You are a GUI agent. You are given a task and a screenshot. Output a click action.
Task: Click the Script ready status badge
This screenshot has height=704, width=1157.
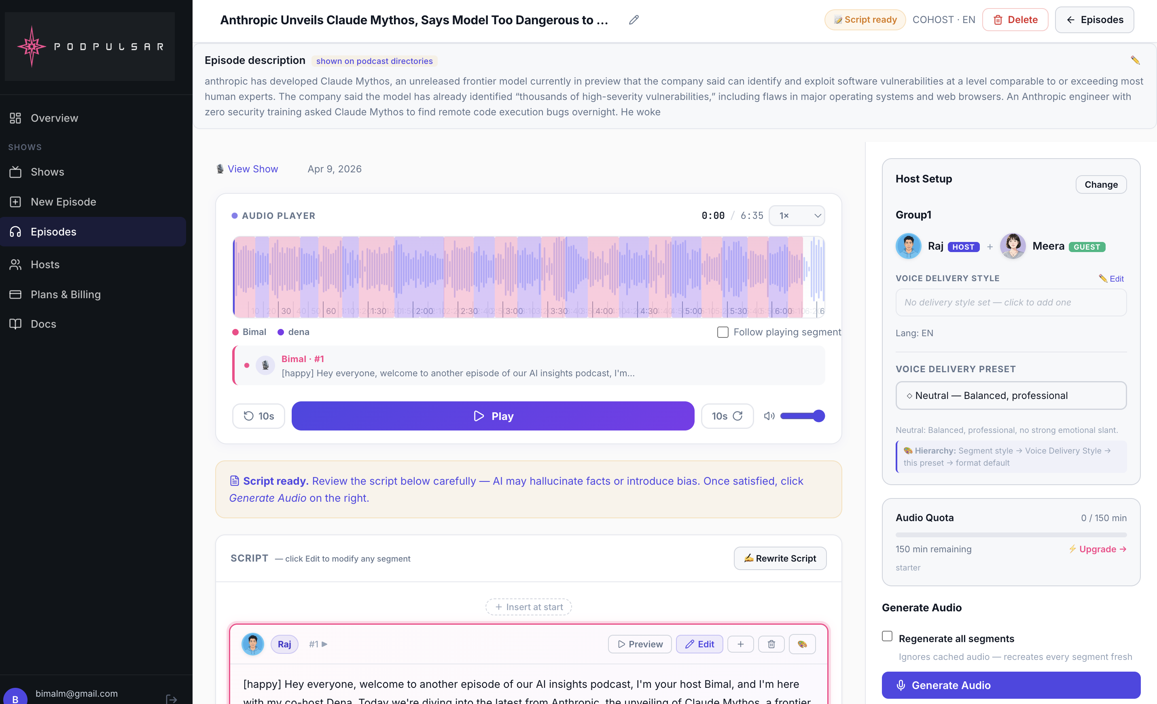[865, 20]
